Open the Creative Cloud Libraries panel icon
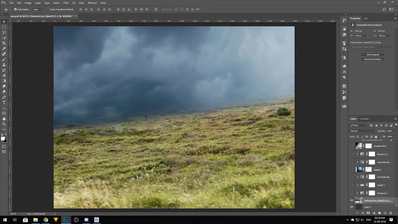This screenshot has height=224, width=398. click(344, 106)
